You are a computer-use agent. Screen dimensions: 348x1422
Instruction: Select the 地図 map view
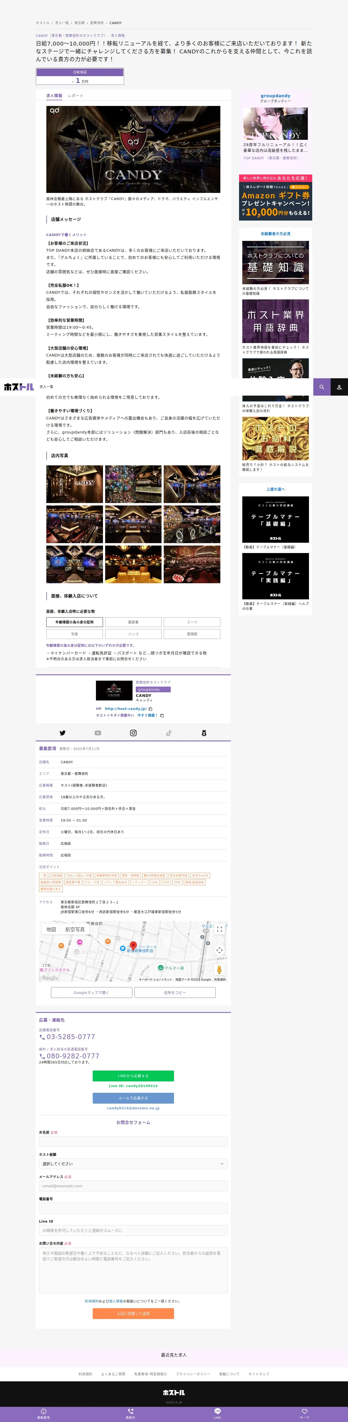(51, 930)
